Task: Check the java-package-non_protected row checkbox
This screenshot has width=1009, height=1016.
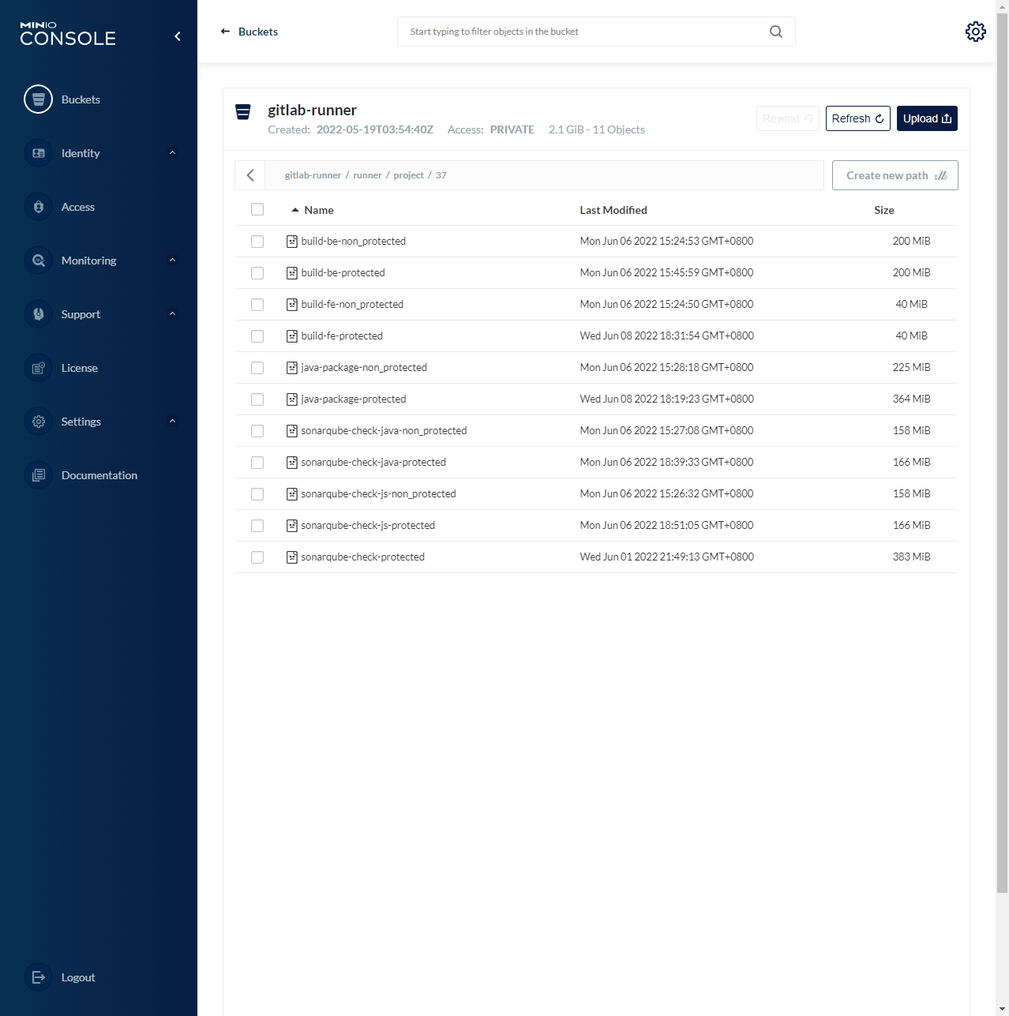Action: tap(257, 368)
